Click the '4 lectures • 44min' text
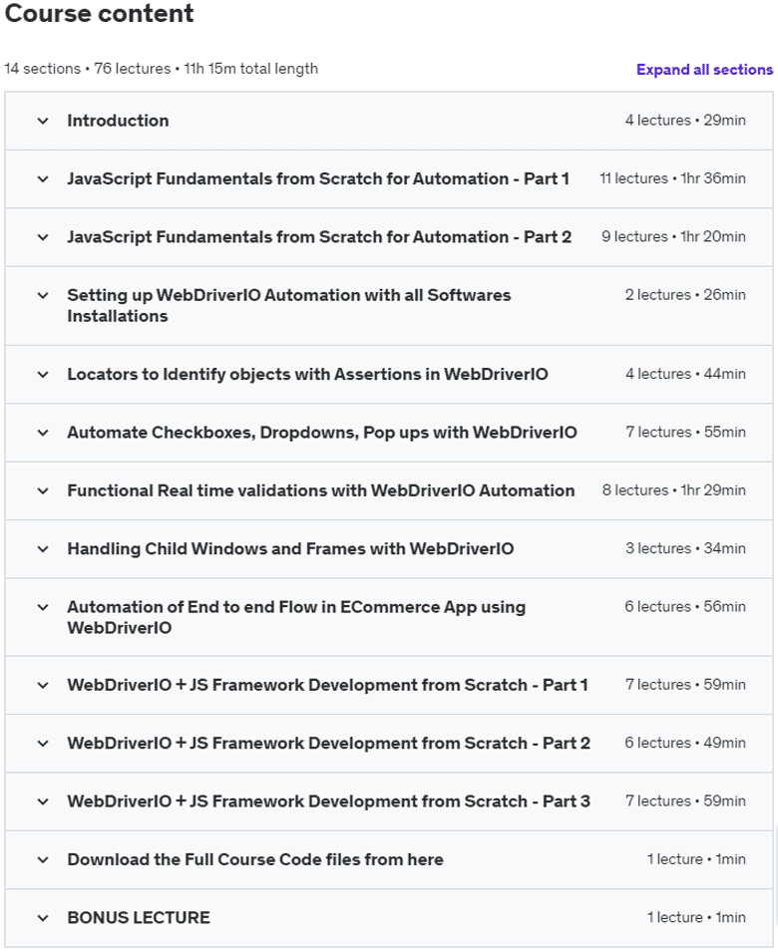 coord(685,374)
